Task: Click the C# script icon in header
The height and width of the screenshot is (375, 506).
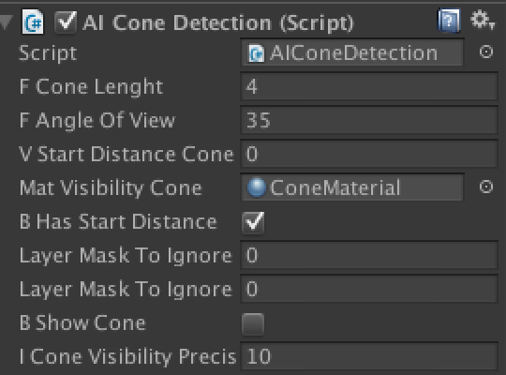Action: click(x=33, y=22)
